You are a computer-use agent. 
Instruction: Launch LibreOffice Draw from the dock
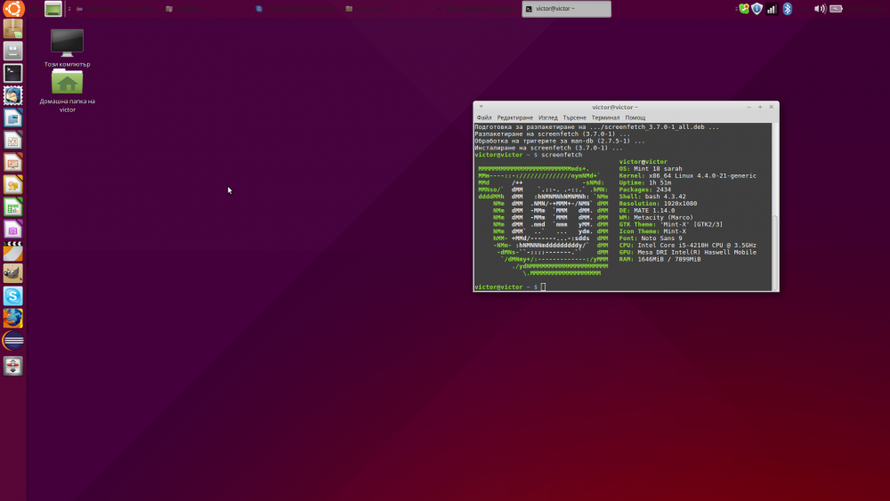pyautogui.click(x=13, y=184)
